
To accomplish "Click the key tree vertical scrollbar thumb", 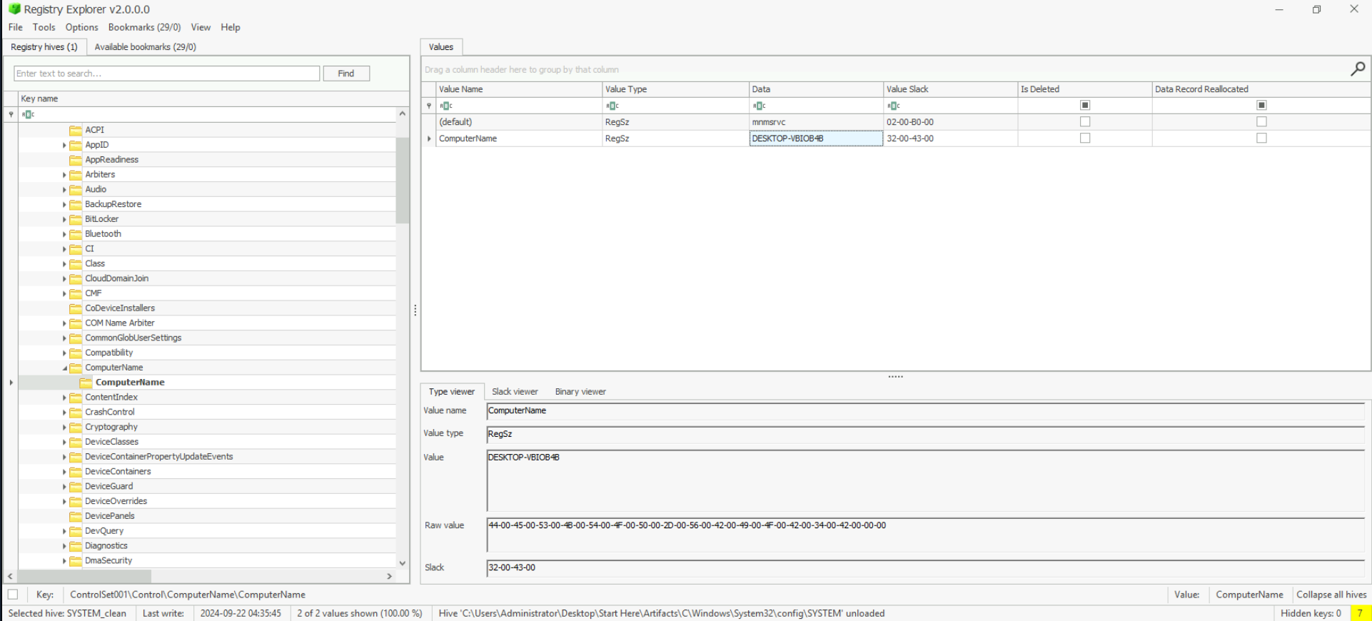I will (x=403, y=180).
